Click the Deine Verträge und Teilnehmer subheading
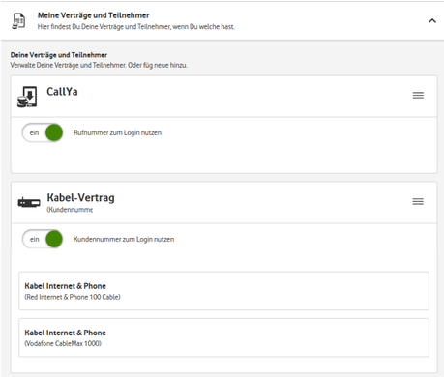 59,55
